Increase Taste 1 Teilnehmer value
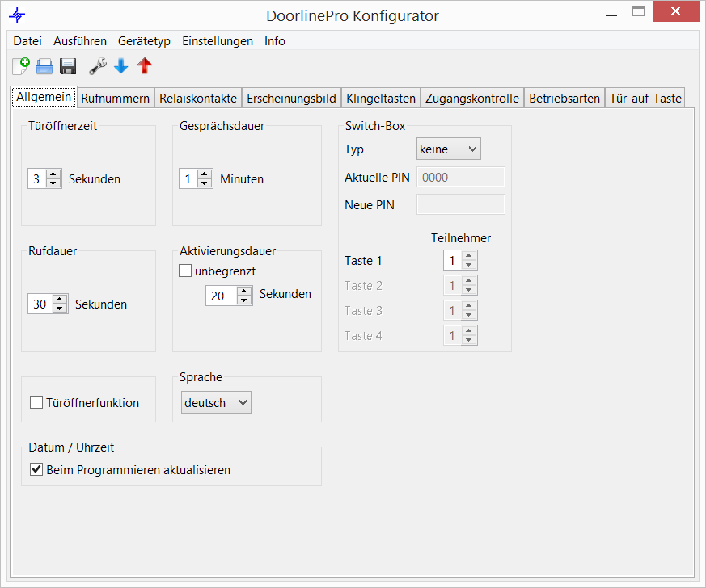This screenshot has width=706, height=588. 469,255
